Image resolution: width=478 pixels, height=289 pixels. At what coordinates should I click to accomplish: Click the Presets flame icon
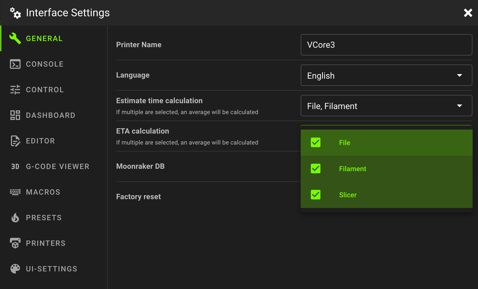point(15,218)
